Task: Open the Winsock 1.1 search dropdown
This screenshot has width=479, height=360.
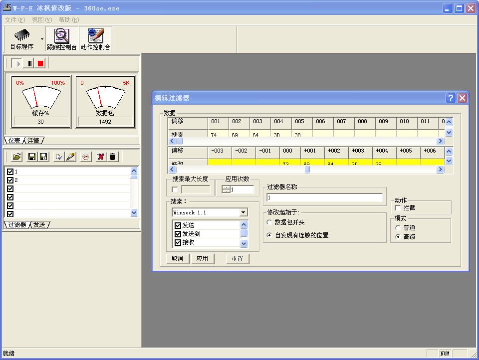Action: pos(243,212)
